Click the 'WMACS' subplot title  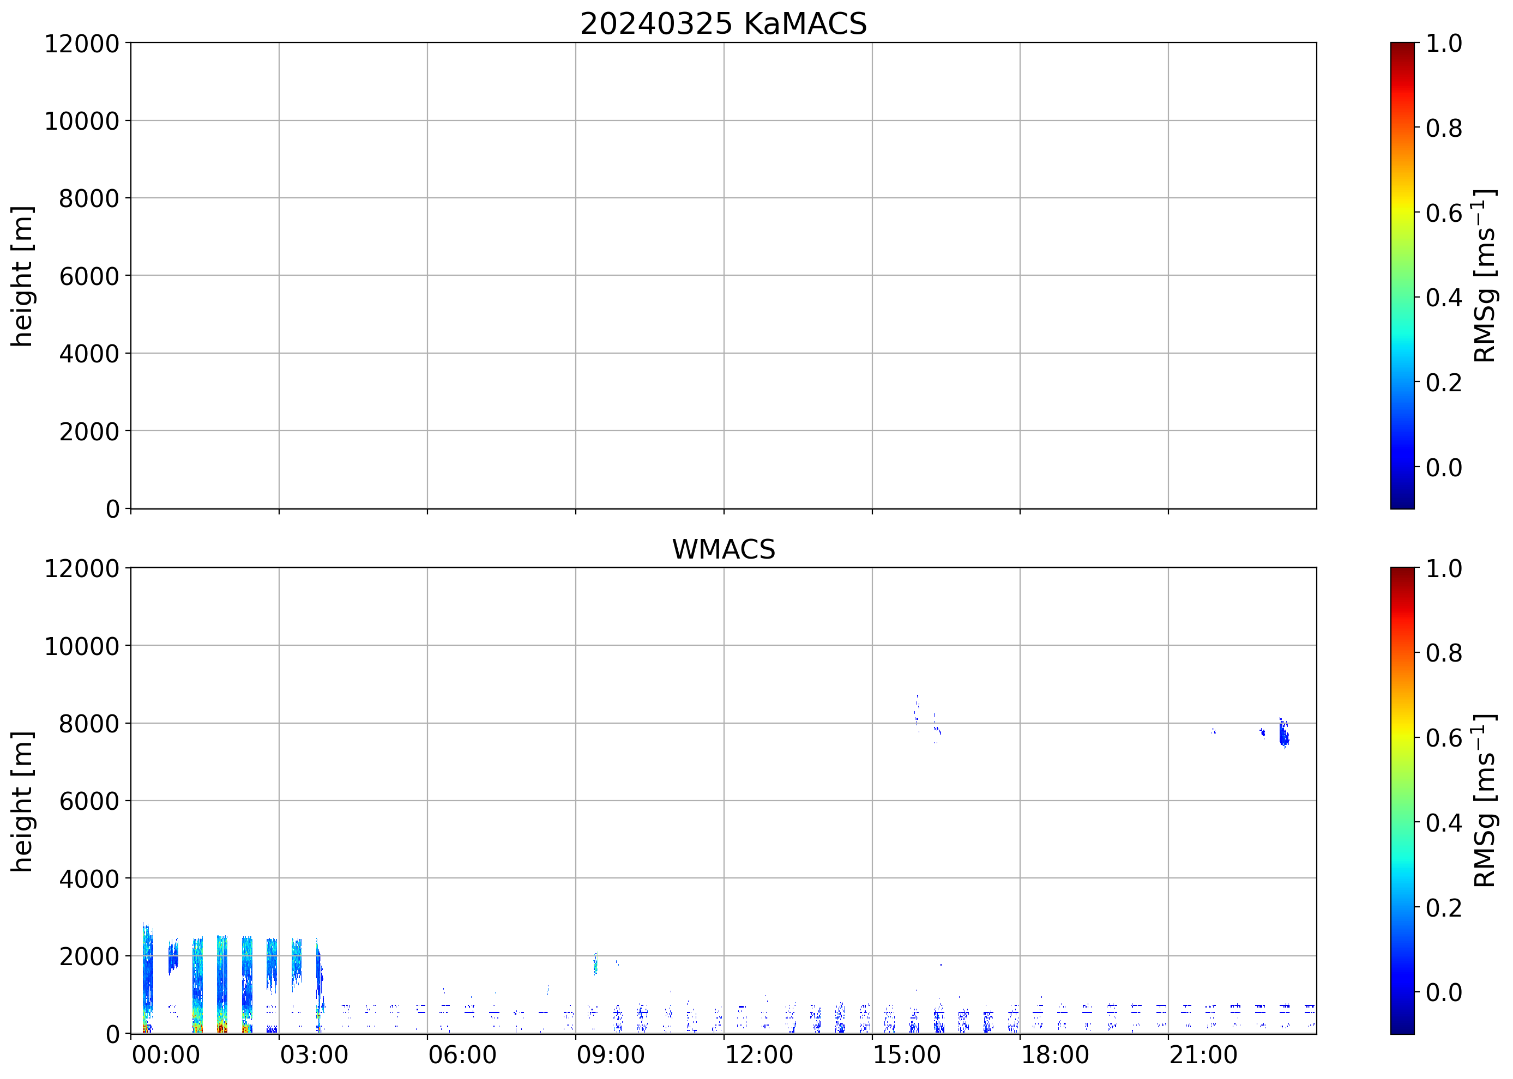(x=724, y=549)
